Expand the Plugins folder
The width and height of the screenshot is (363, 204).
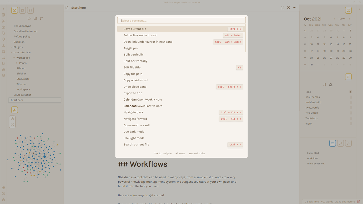(x=11, y=47)
